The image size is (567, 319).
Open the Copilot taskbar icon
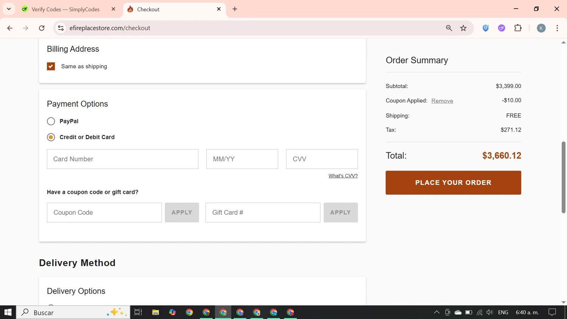(172, 312)
